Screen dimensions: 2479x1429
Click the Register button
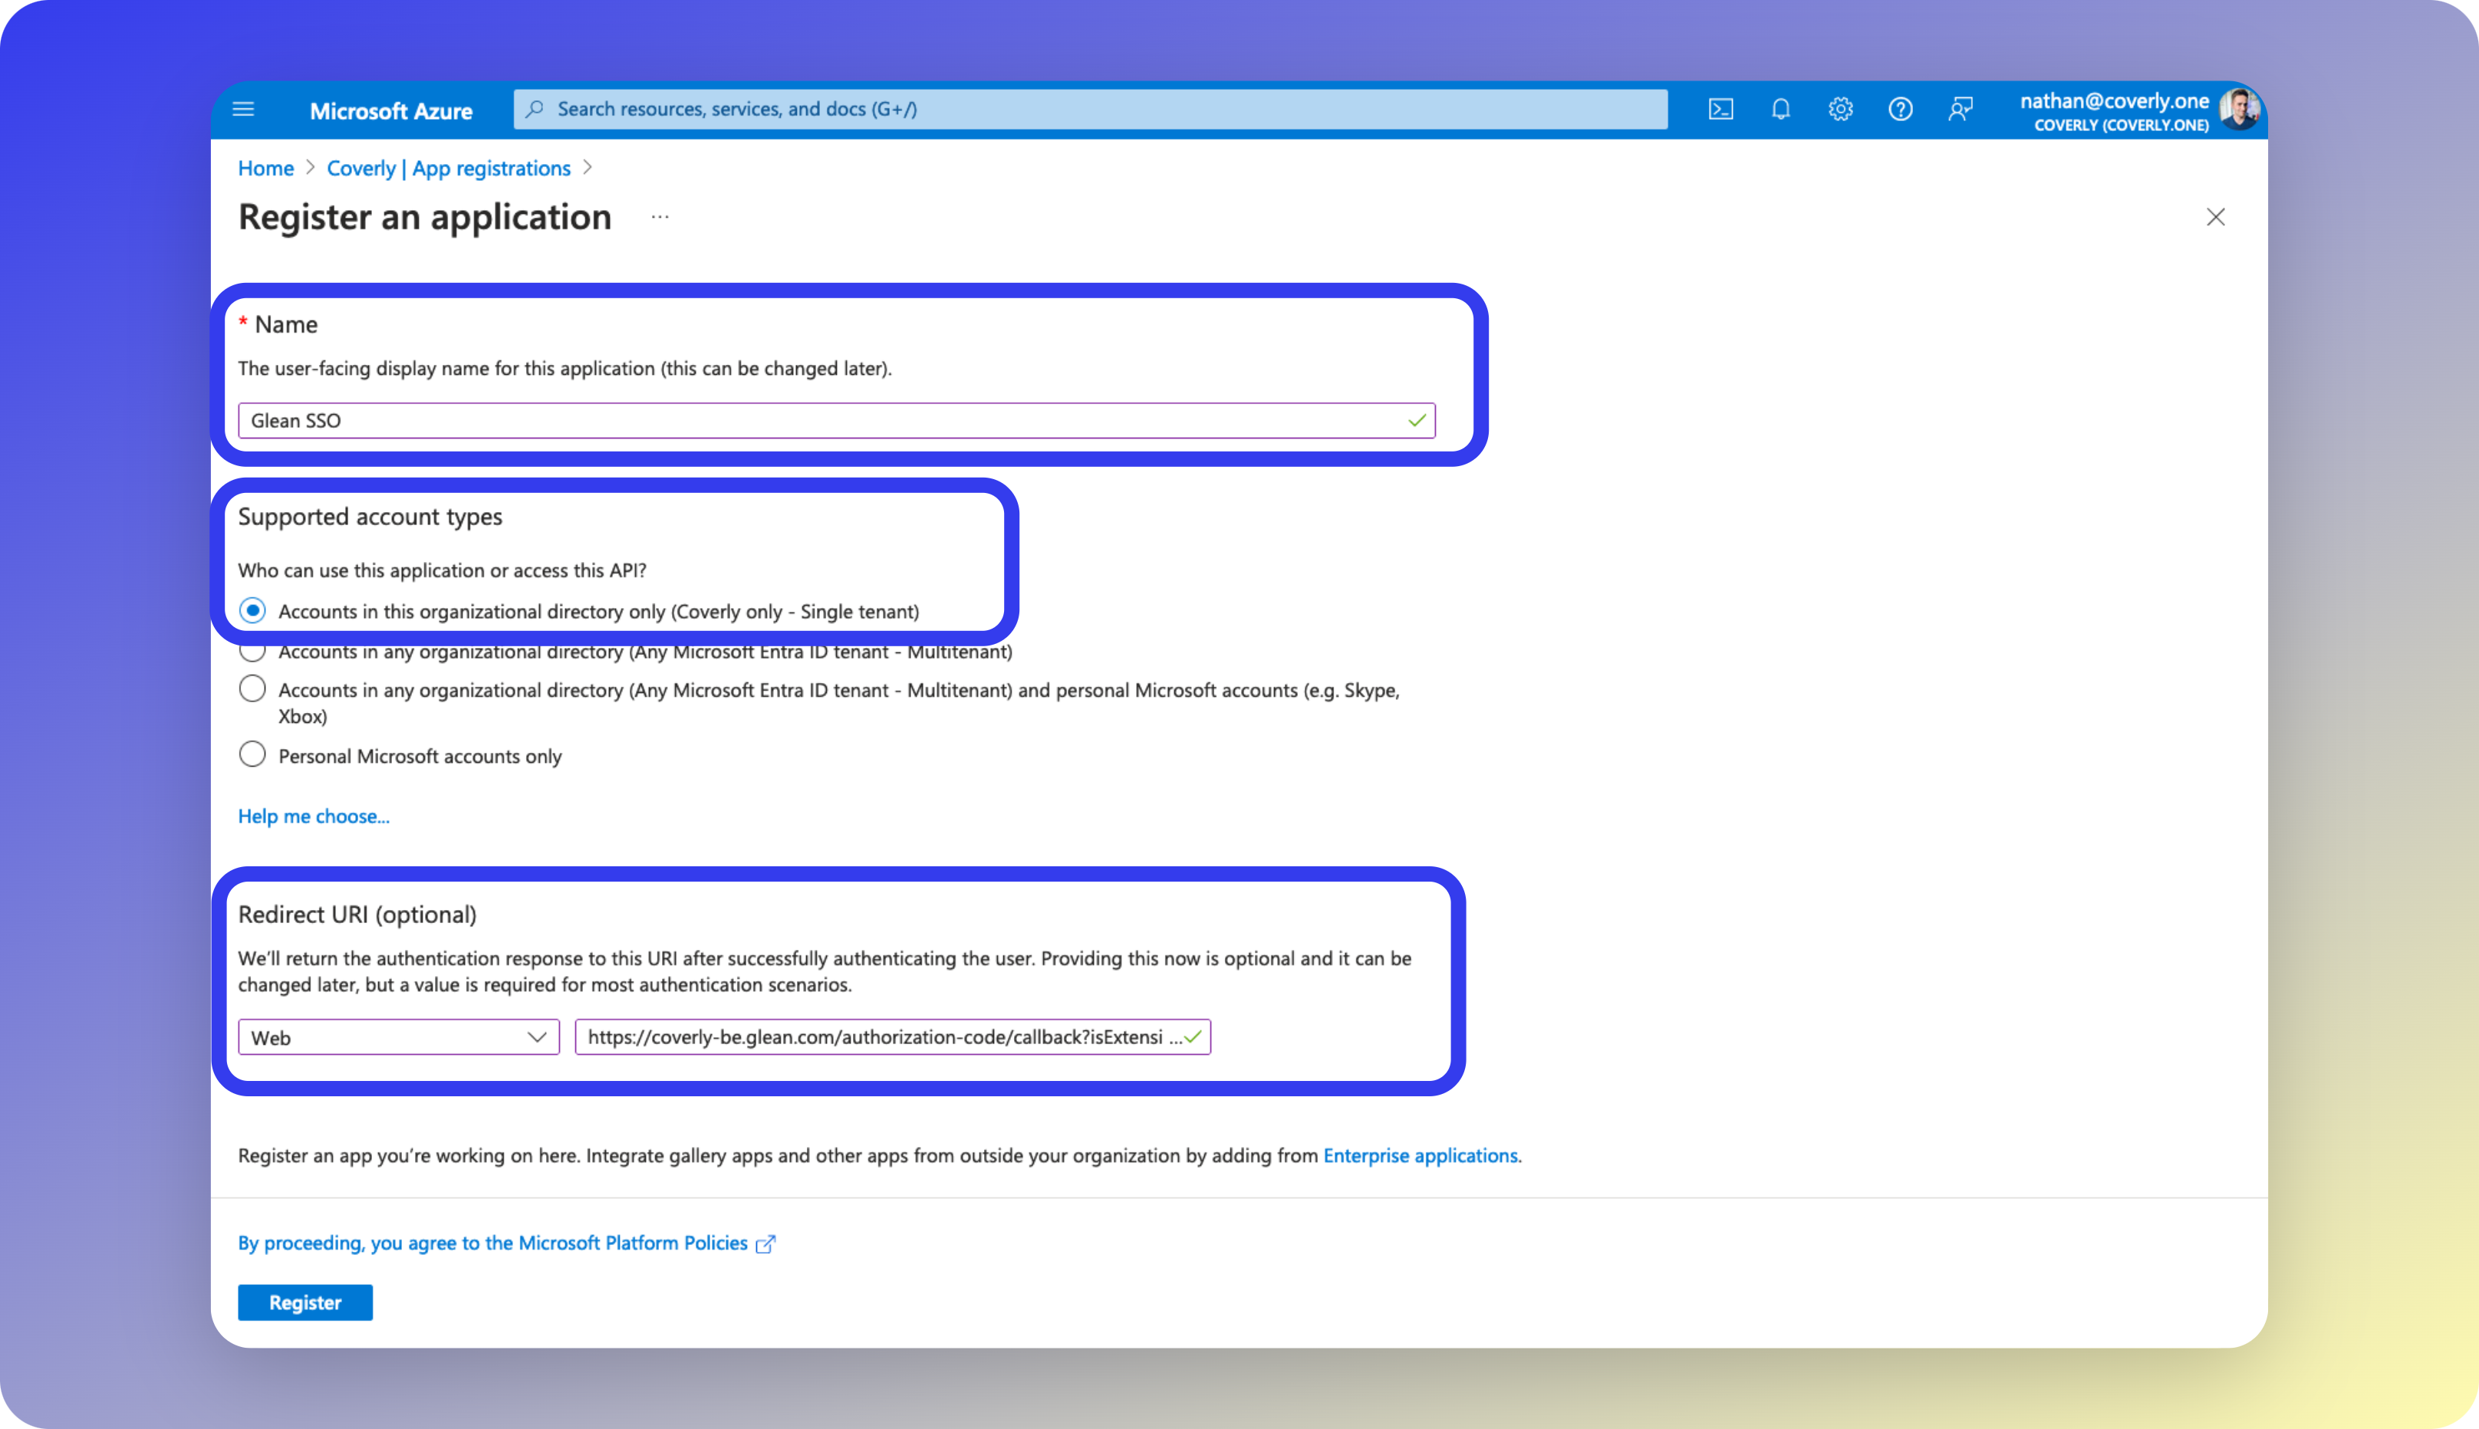[305, 1303]
